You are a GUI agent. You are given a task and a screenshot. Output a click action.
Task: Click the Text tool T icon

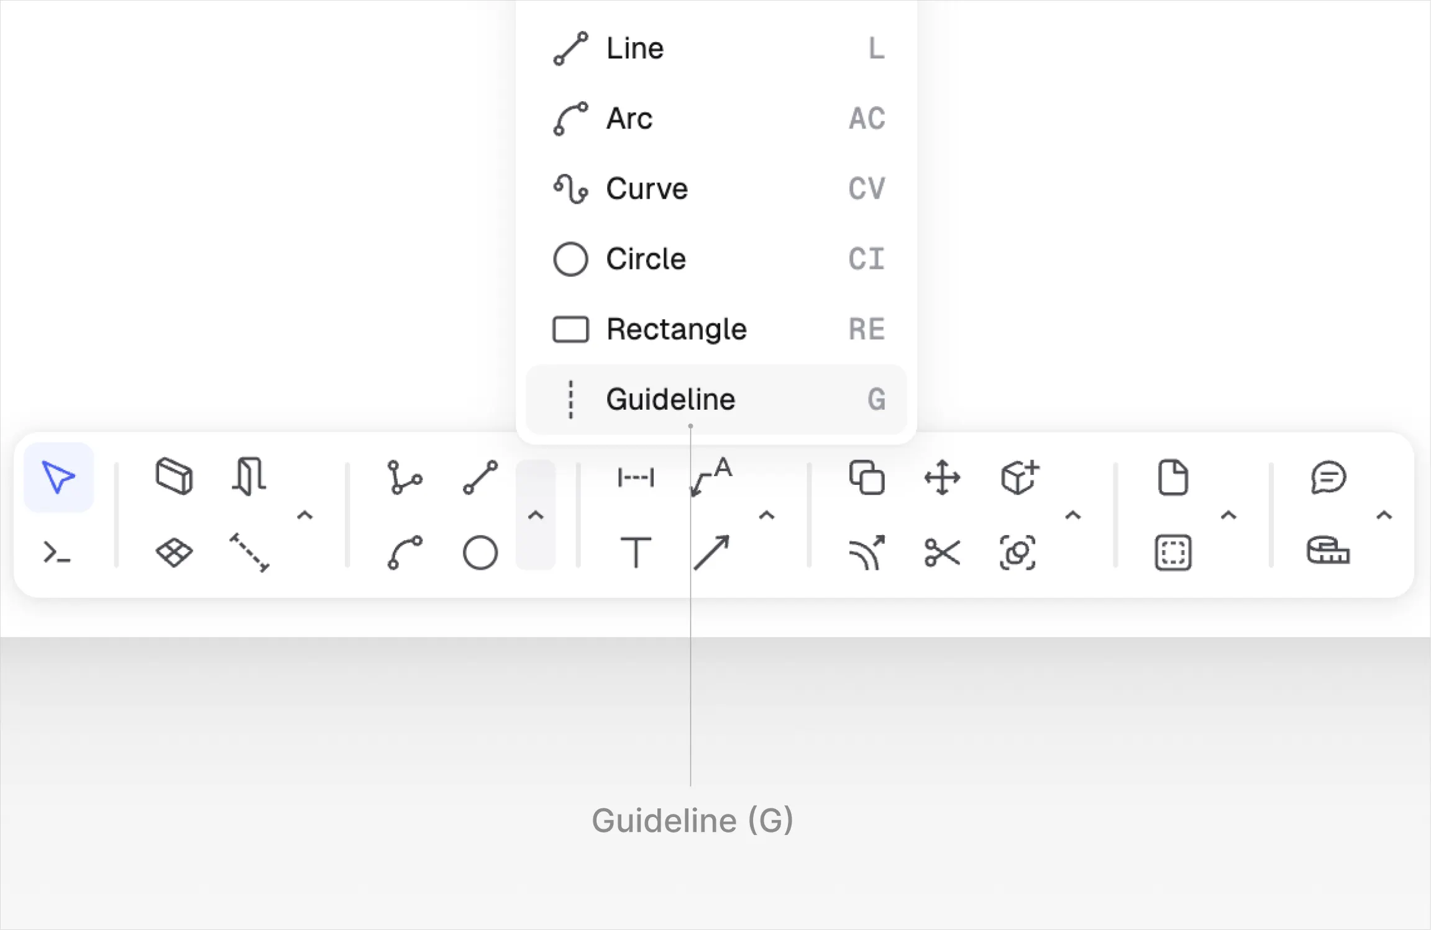[x=636, y=552]
